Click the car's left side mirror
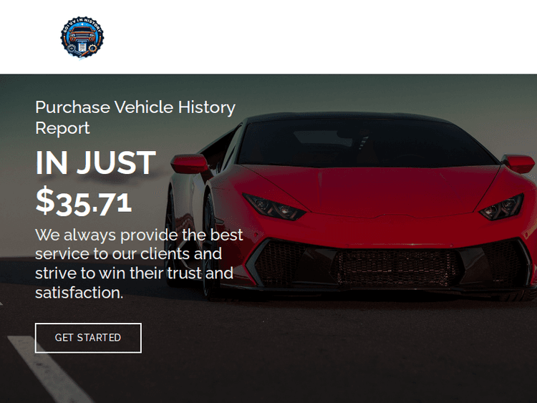The height and width of the screenshot is (403, 537). click(190, 164)
